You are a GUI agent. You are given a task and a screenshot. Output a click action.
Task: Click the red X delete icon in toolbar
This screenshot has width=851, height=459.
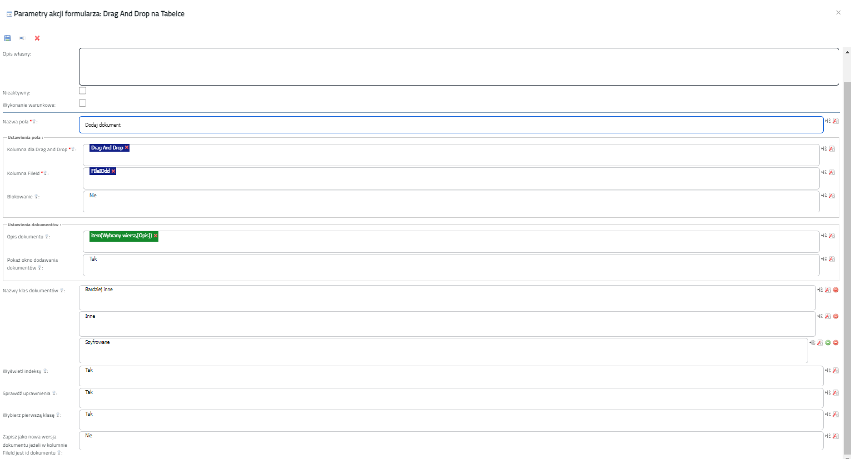[x=37, y=38]
